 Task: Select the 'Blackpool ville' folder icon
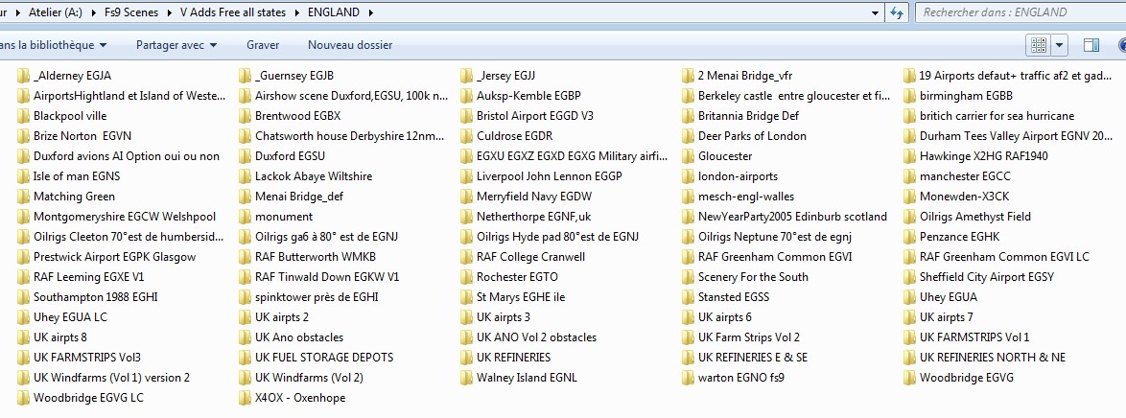point(23,116)
